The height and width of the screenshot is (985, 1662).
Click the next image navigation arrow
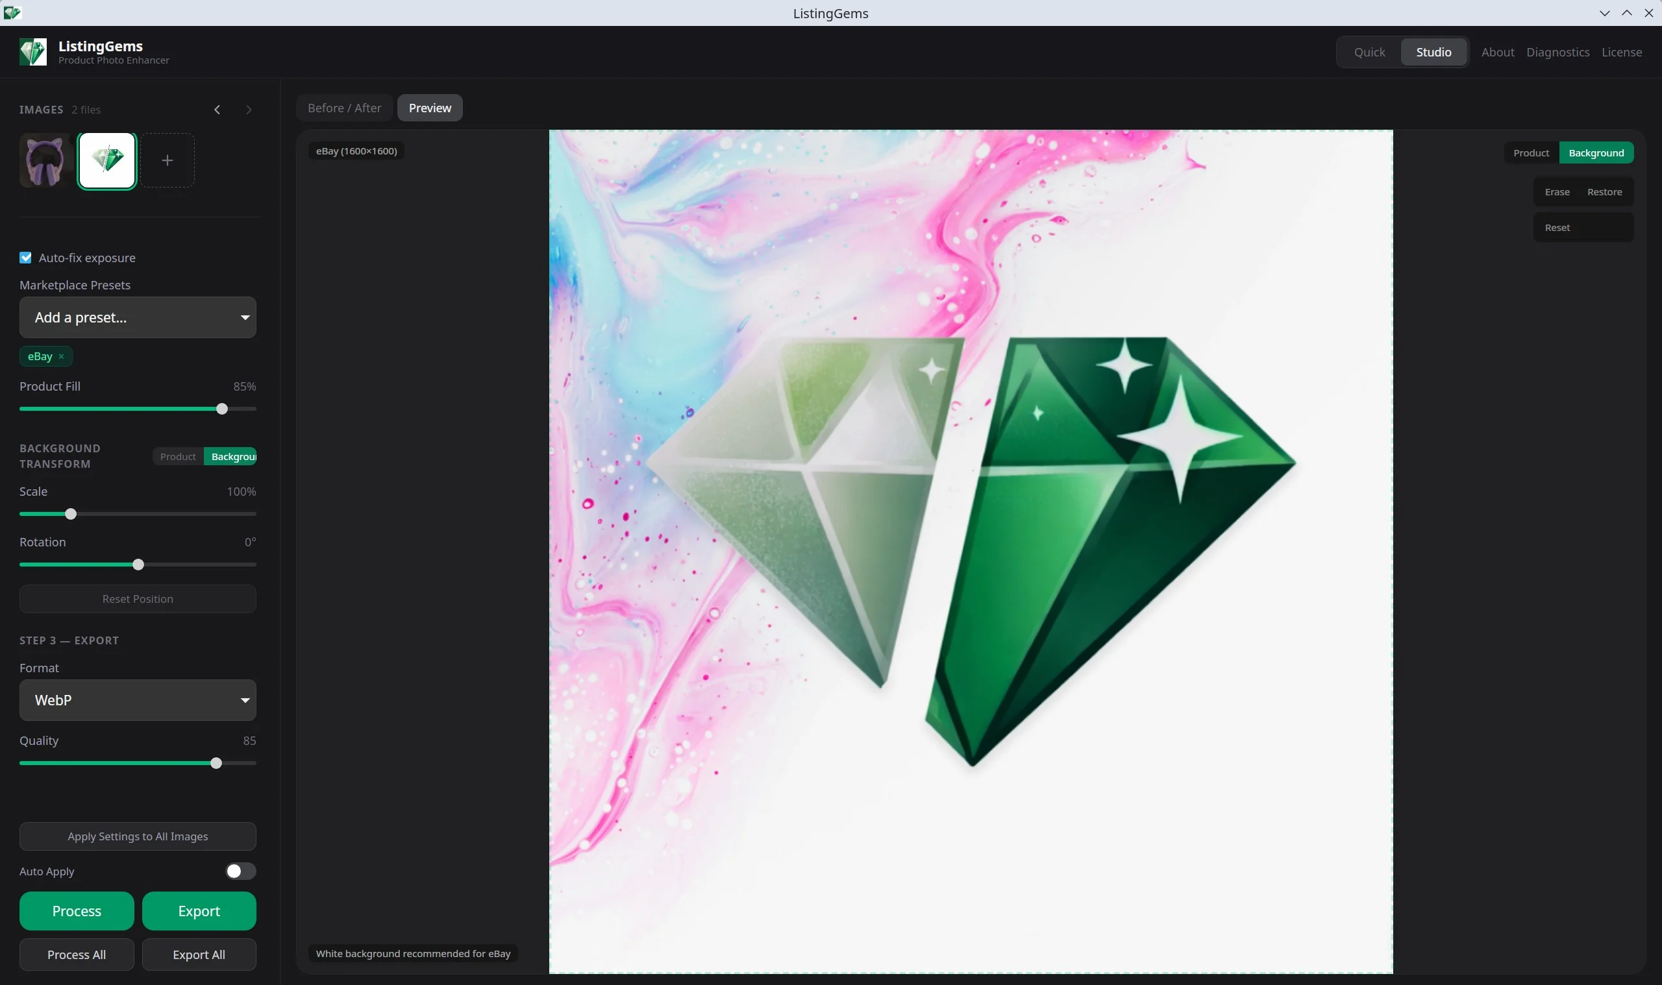(x=249, y=109)
